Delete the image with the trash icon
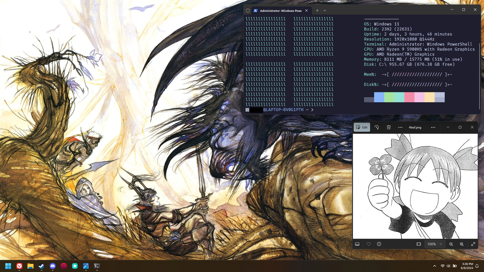The width and height of the screenshot is (484, 272). (389, 127)
